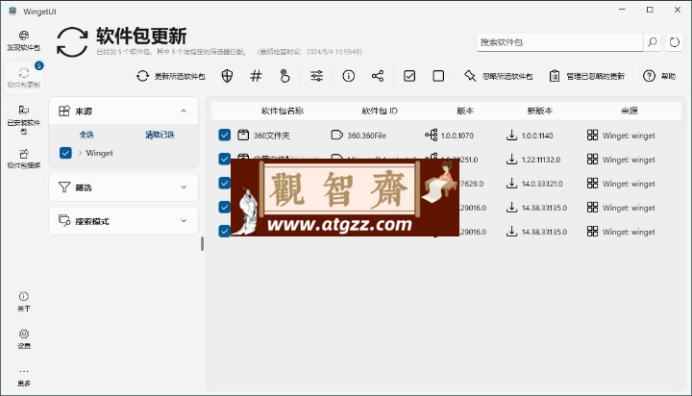Sort by 软件包名称 column header
Viewport: 692px width, 396px height.
[283, 111]
